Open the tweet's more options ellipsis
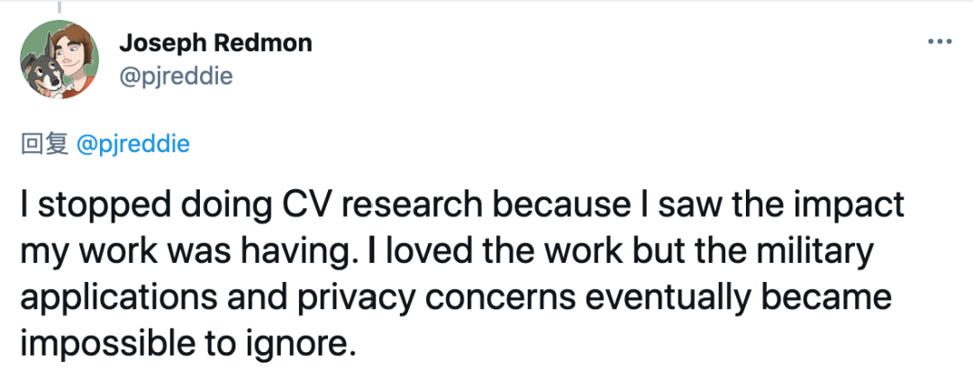The height and width of the screenshot is (372, 973). pos(940,41)
